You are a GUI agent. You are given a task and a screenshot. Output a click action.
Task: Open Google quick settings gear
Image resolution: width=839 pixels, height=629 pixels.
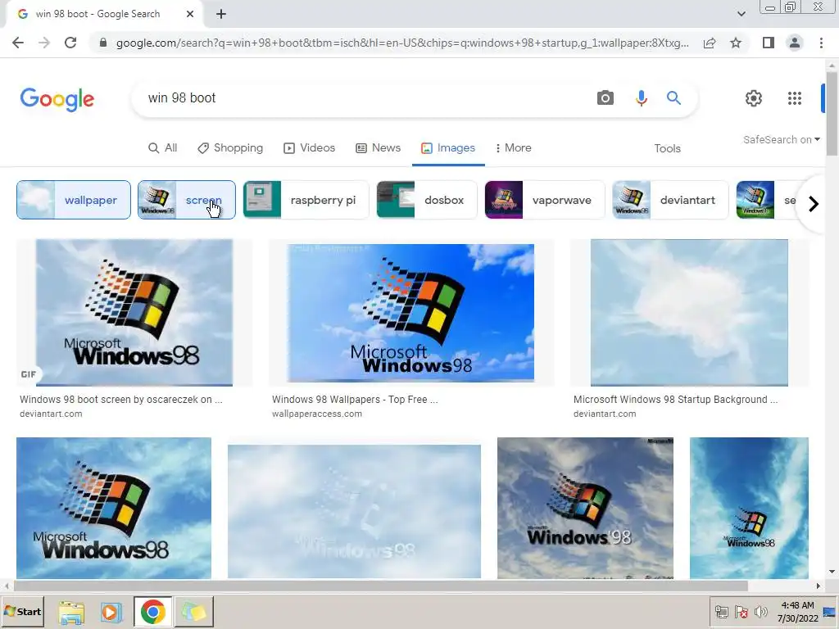754,98
